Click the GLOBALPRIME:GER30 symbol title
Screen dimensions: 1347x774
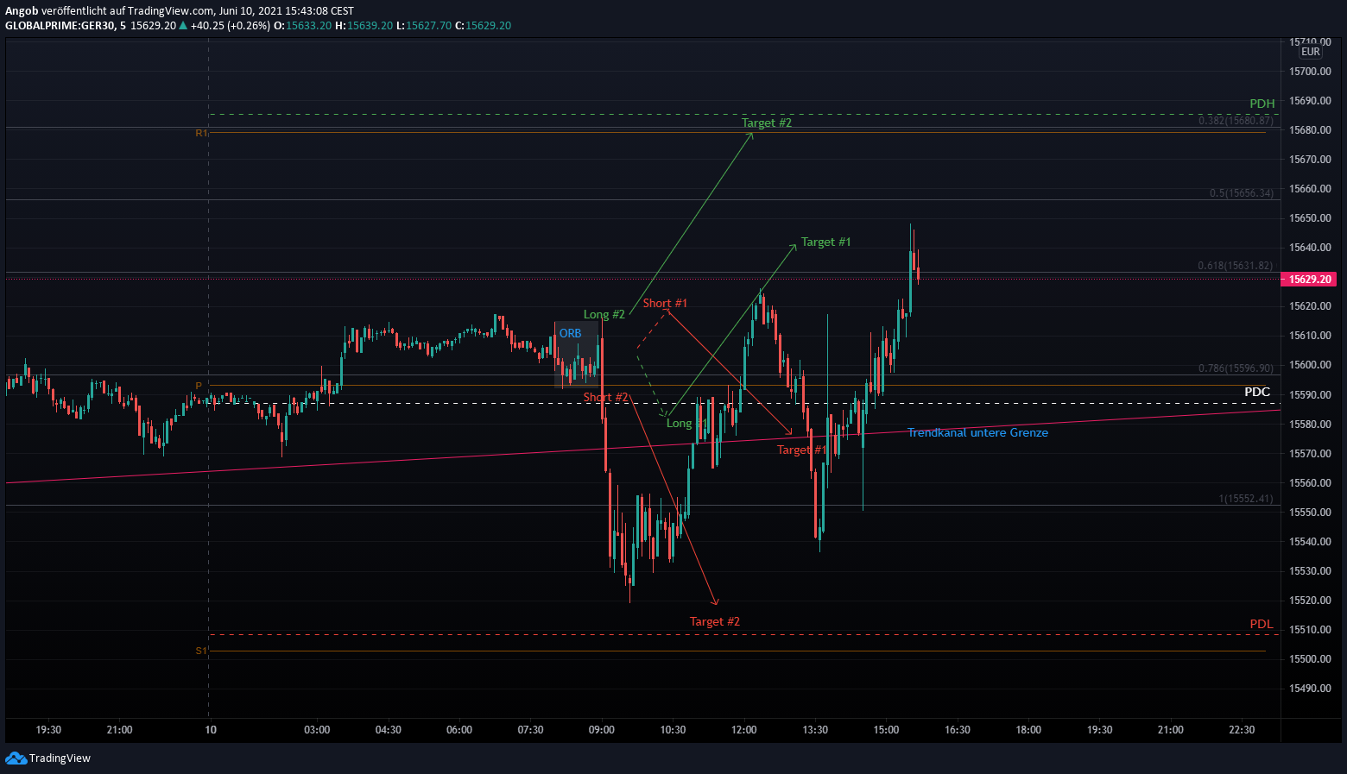point(60,26)
